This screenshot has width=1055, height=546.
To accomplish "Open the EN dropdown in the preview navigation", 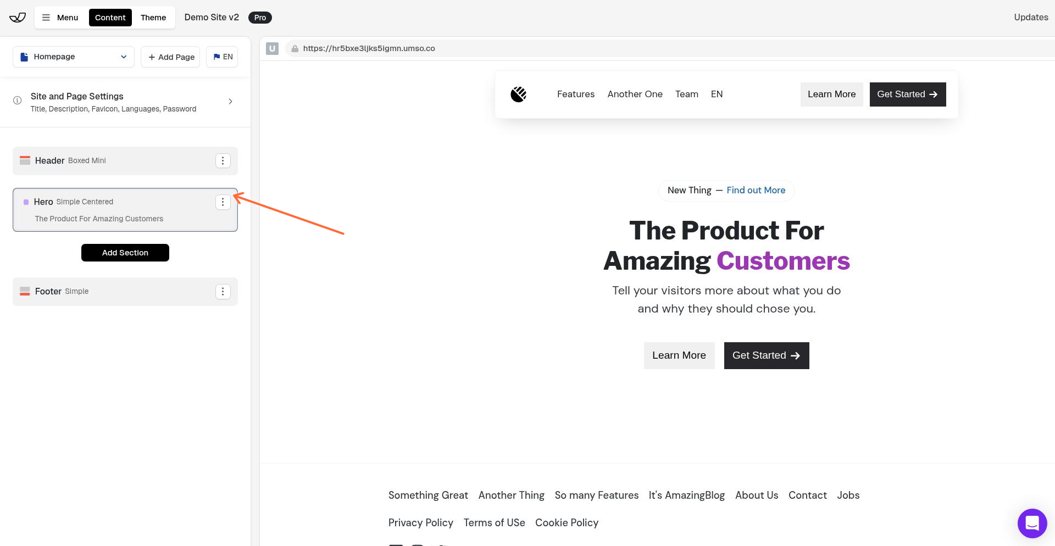I will point(717,94).
